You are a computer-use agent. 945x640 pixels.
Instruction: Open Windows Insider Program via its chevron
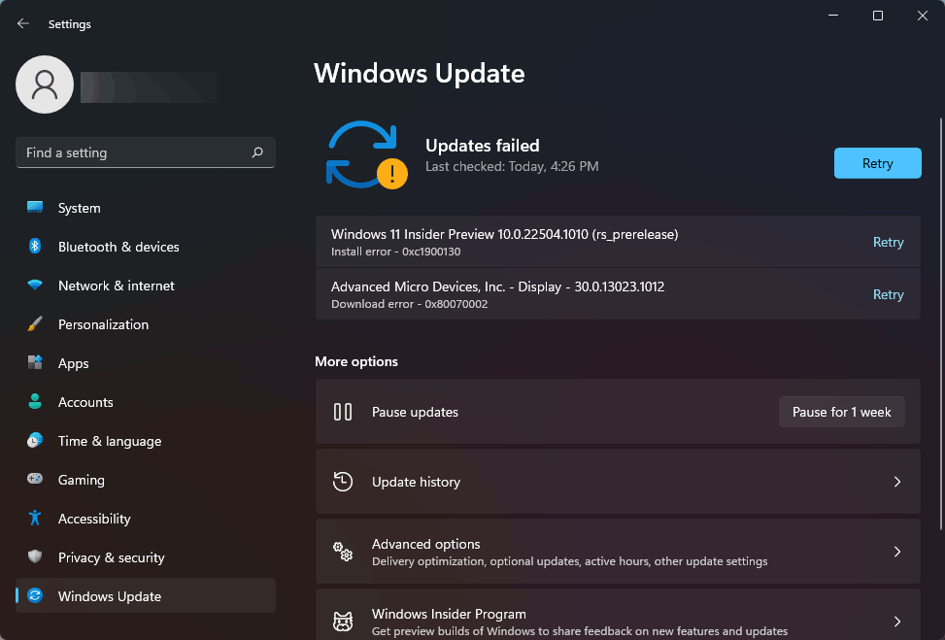(x=896, y=621)
